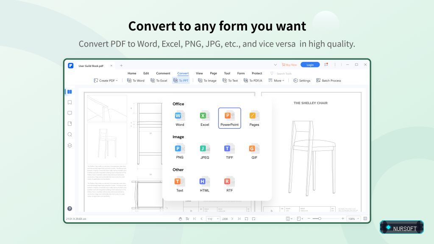The width and height of the screenshot is (434, 244).
Task: Add a new document tab
Action: point(121,66)
